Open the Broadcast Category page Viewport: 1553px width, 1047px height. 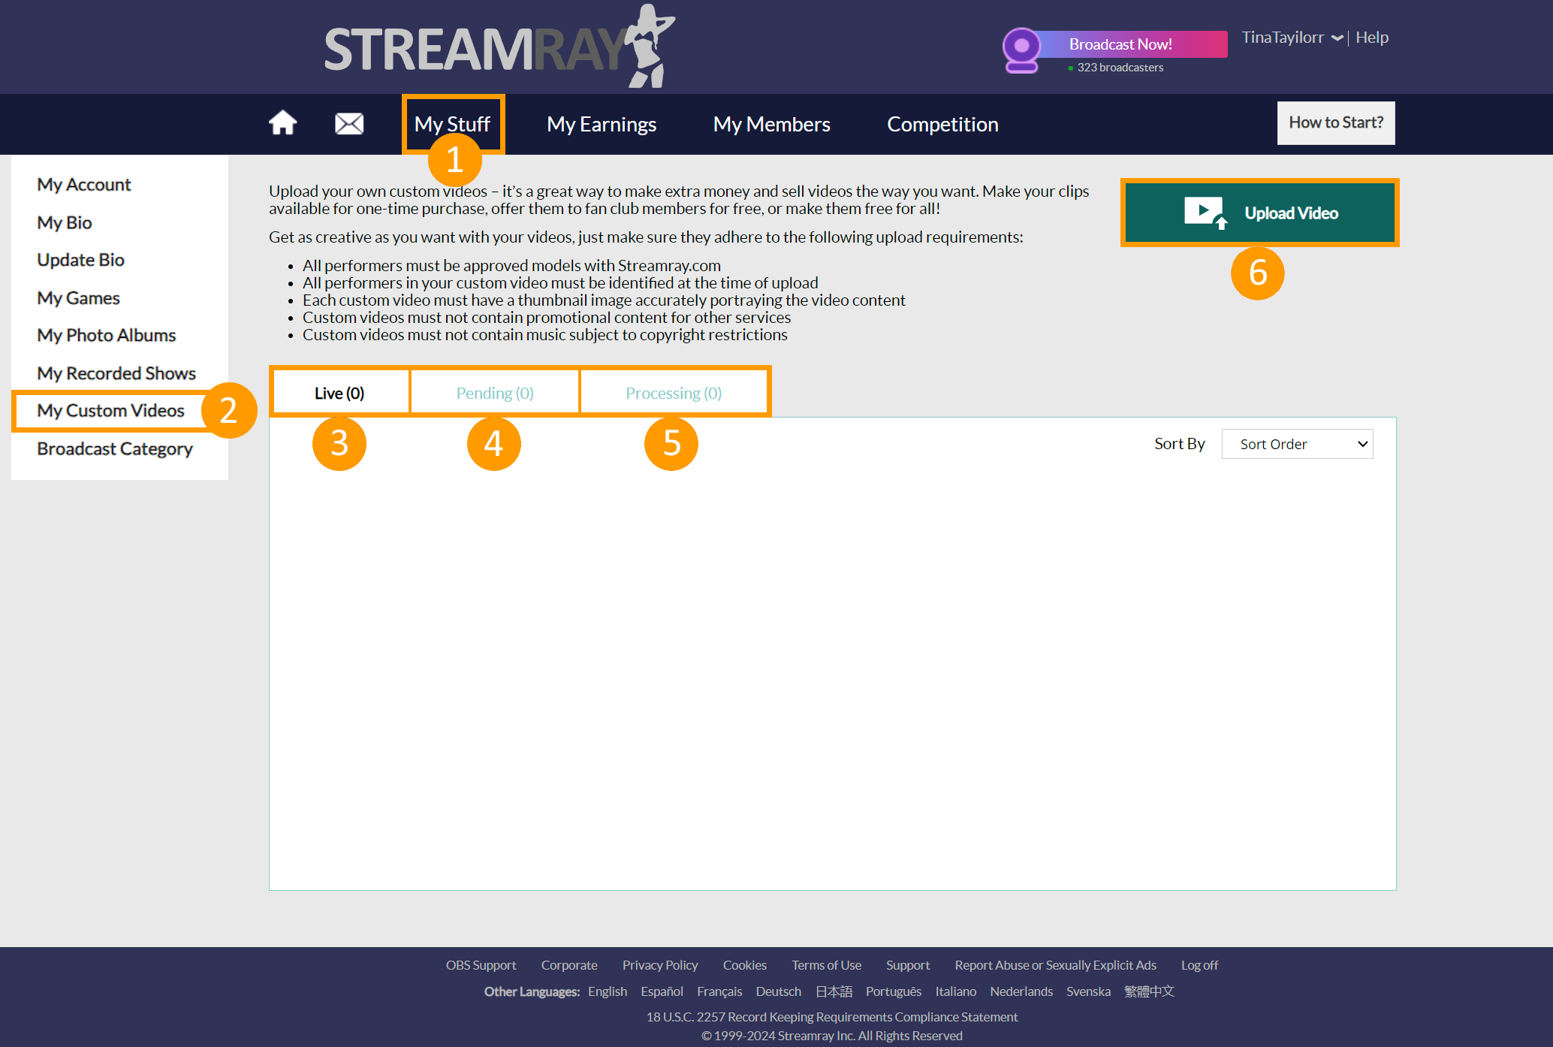115,448
